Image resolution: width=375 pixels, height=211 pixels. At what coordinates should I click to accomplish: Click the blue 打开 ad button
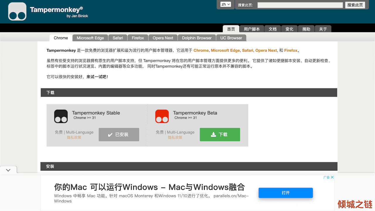pos(286,193)
